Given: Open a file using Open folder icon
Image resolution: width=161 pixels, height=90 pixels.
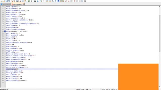Looking at the screenshot, I should pos(4,1).
